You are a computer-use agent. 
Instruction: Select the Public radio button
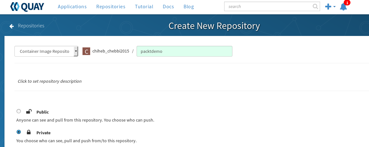[x=19, y=111]
